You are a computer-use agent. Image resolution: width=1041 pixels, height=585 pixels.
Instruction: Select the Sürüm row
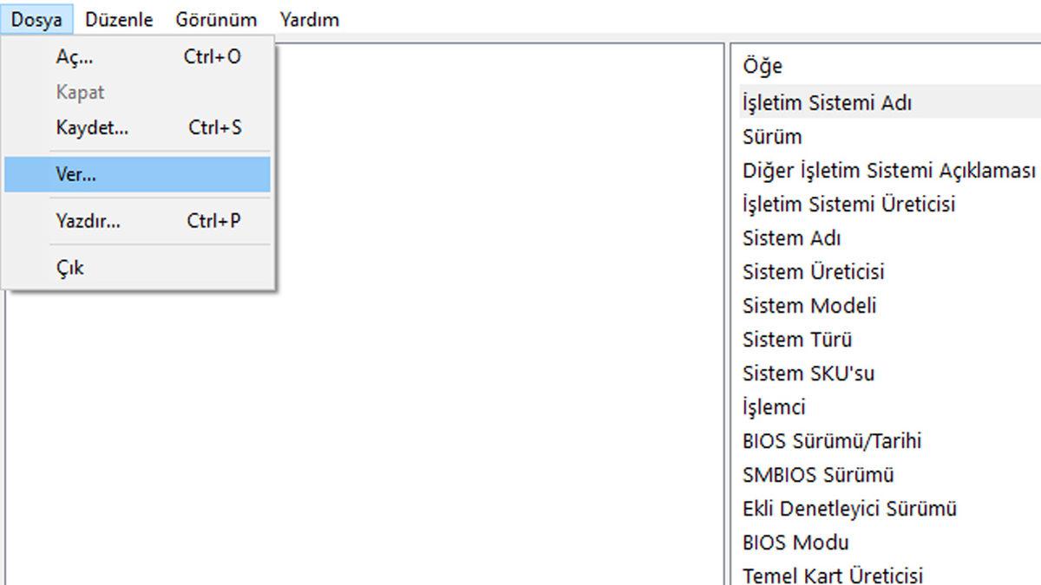[772, 137]
